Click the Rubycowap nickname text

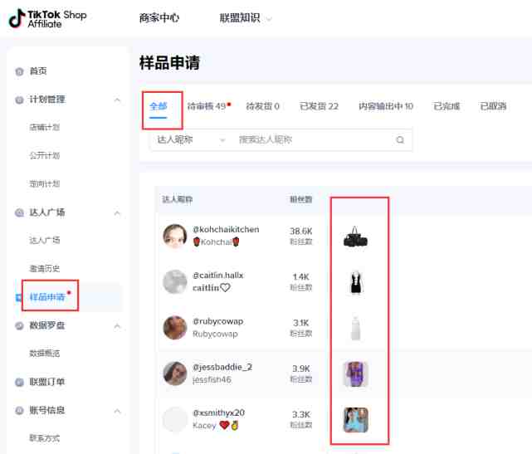click(215, 334)
